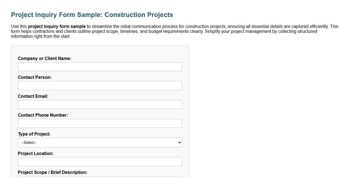Screen dimensions: 350x178
Task: Click the Project Location input field
Action: tap(100, 162)
